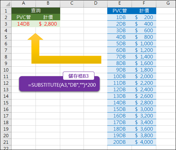
Task: Select row 3 header
Action: pos(6,24)
